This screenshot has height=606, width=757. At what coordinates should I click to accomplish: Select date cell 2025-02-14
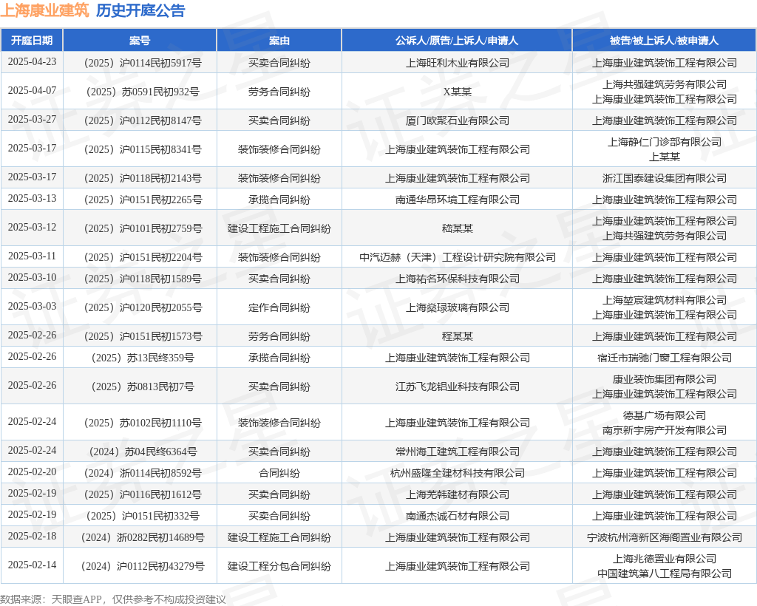point(32,565)
